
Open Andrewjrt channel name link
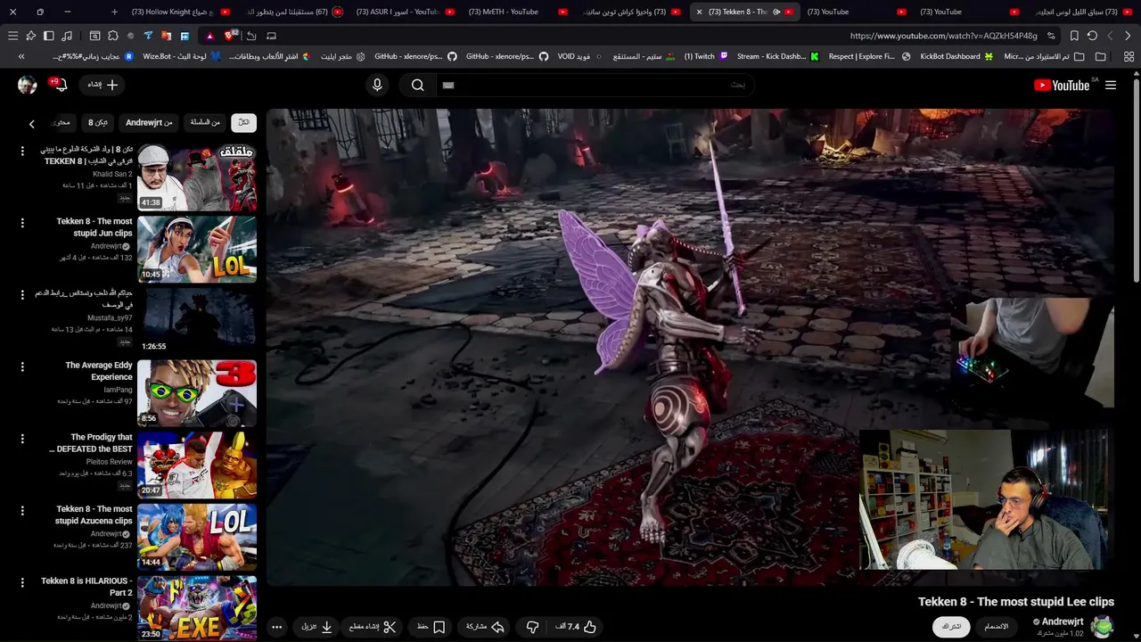click(x=1062, y=621)
